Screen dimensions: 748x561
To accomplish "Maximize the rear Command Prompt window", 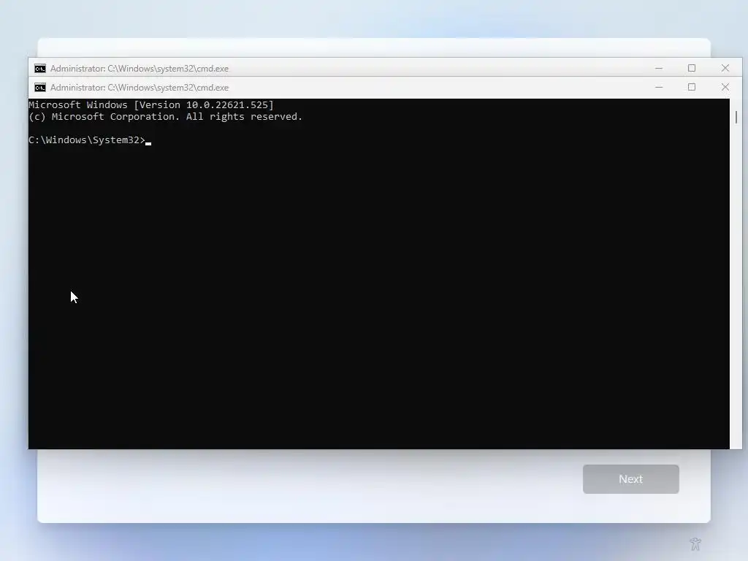I will click(692, 68).
